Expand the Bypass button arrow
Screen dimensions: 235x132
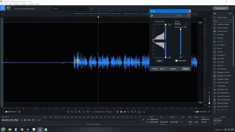[167, 69]
